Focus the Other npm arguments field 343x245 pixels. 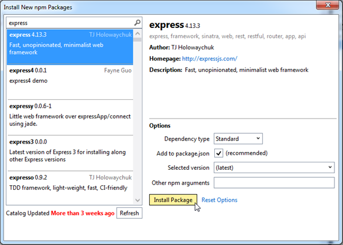click(273, 182)
